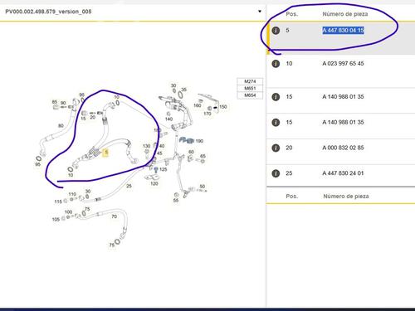The height and width of the screenshot is (311, 415).
Task: Select engine tag M274
Action: click(x=250, y=81)
